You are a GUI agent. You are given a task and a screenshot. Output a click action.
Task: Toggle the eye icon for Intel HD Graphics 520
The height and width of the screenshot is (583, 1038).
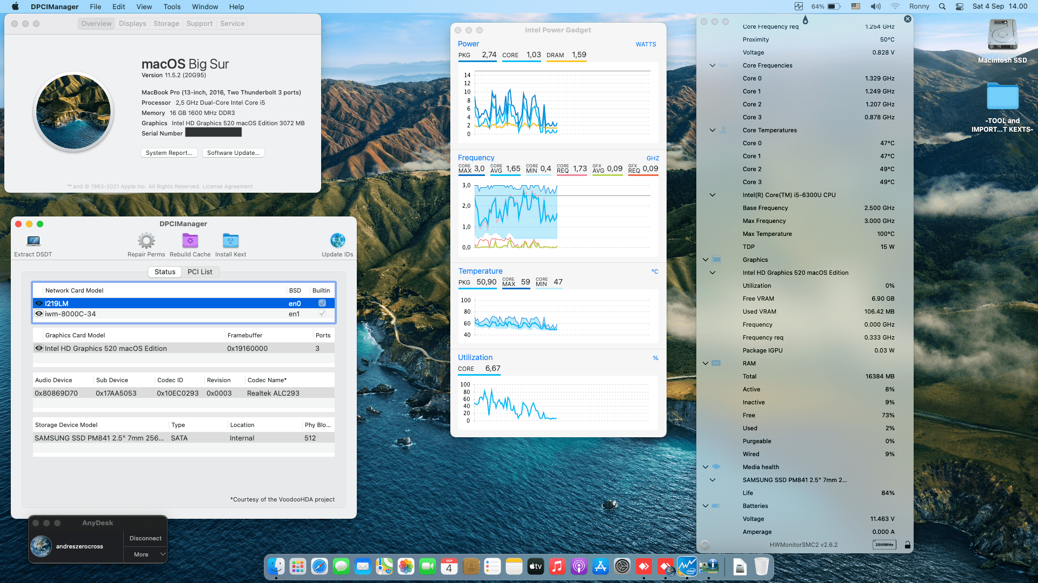[x=39, y=348]
